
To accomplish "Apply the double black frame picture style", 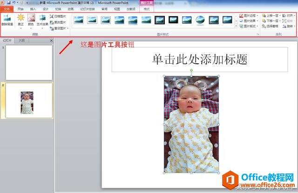I will [x=160, y=20].
